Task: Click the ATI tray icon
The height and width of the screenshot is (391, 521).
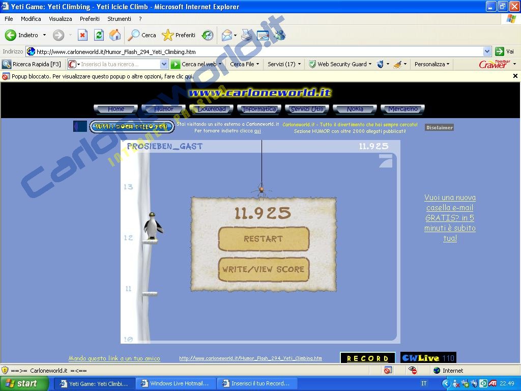Action: (493, 383)
